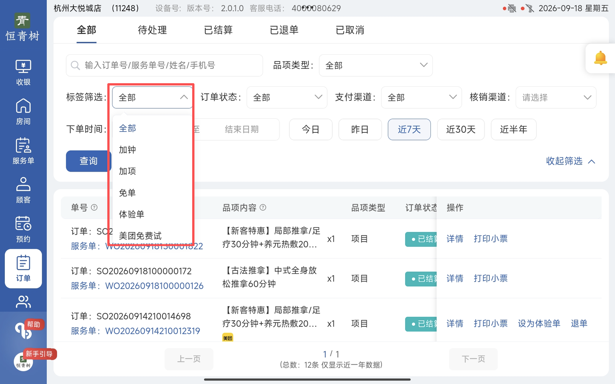Open the 顾客 customers icon

pyautogui.click(x=23, y=190)
